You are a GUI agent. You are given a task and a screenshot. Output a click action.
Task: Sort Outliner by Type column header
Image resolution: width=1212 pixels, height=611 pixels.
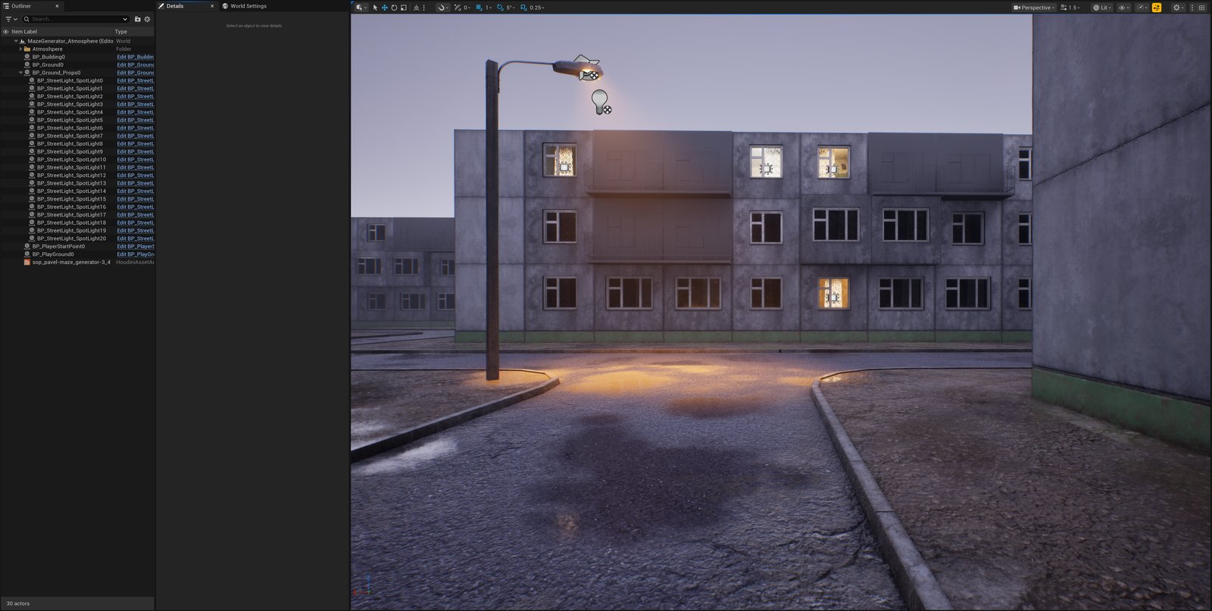[121, 32]
